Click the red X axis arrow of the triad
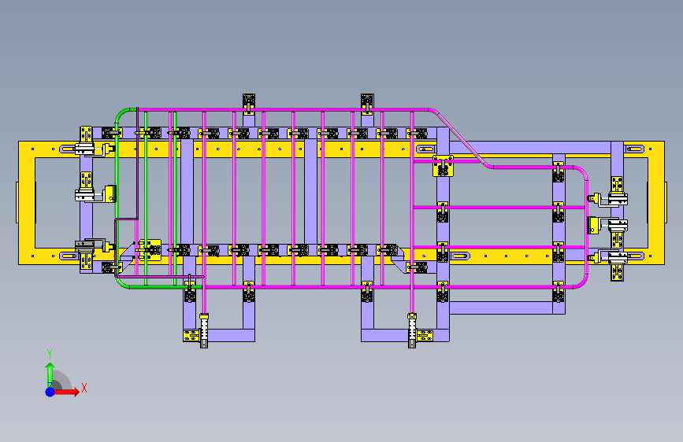 click(67, 392)
